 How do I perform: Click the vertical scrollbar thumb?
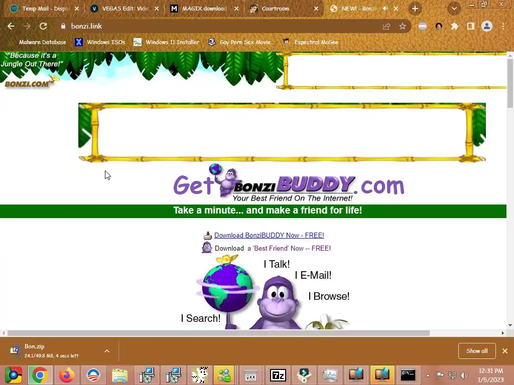(510, 84)
